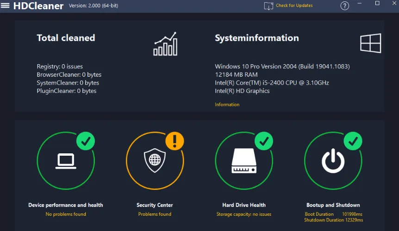The image size is (399, 231).
Task: Click the 'BrowserCleaner: 0 bytes' line
Action: click(x=69, y=75)
